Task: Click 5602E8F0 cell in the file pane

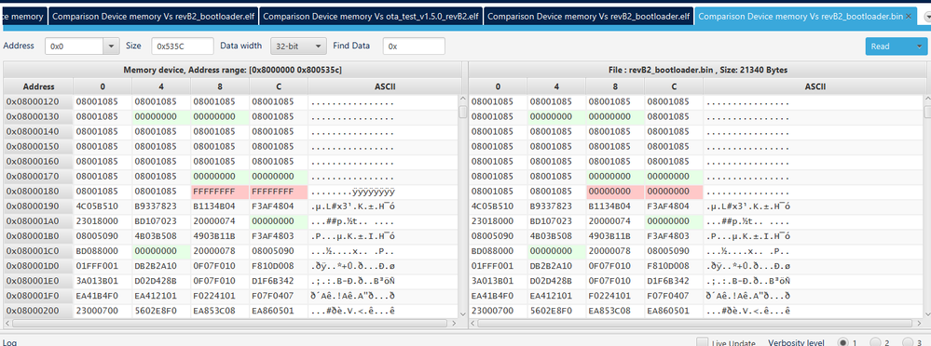Action: 556,311
